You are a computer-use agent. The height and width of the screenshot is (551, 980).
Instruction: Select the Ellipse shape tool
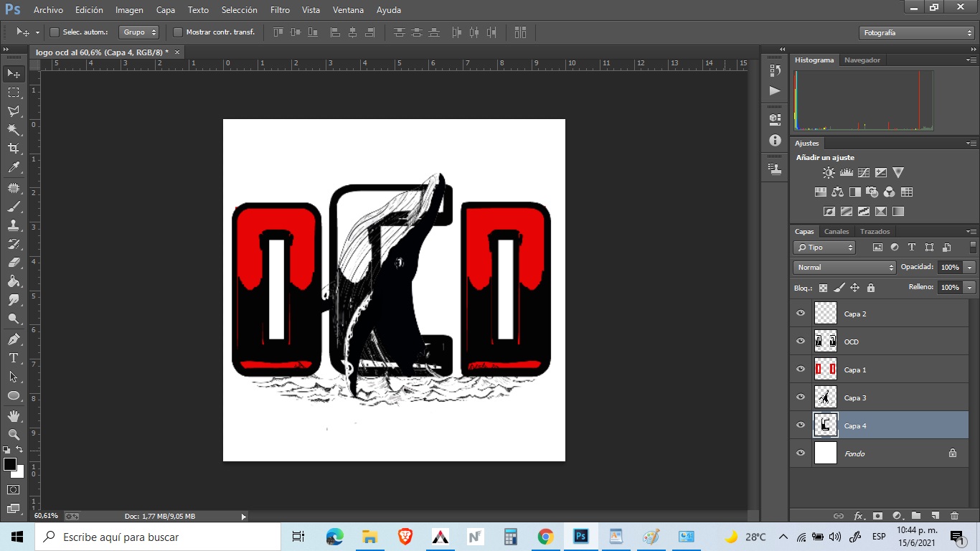click(14, 395)
